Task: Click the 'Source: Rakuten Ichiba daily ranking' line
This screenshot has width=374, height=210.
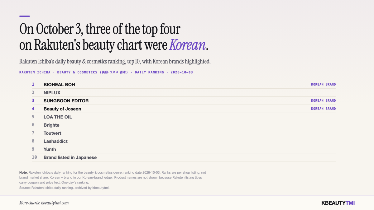Action: (65, 188)
